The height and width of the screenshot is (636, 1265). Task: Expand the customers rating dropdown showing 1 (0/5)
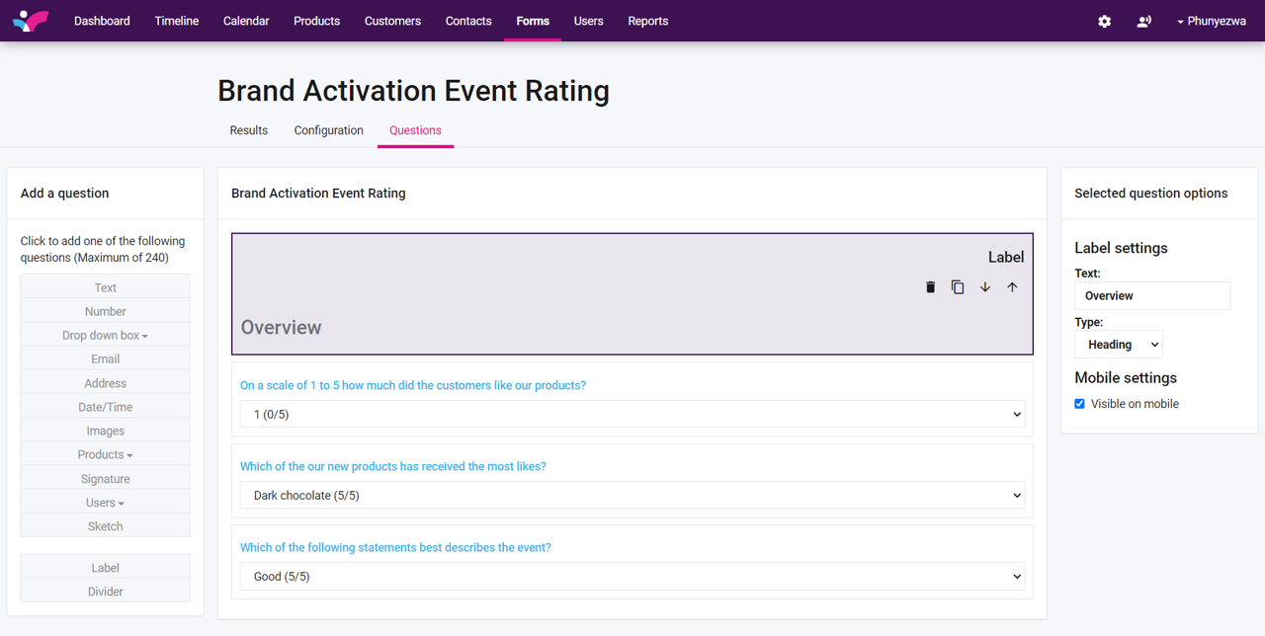click(x=632, y=415)
